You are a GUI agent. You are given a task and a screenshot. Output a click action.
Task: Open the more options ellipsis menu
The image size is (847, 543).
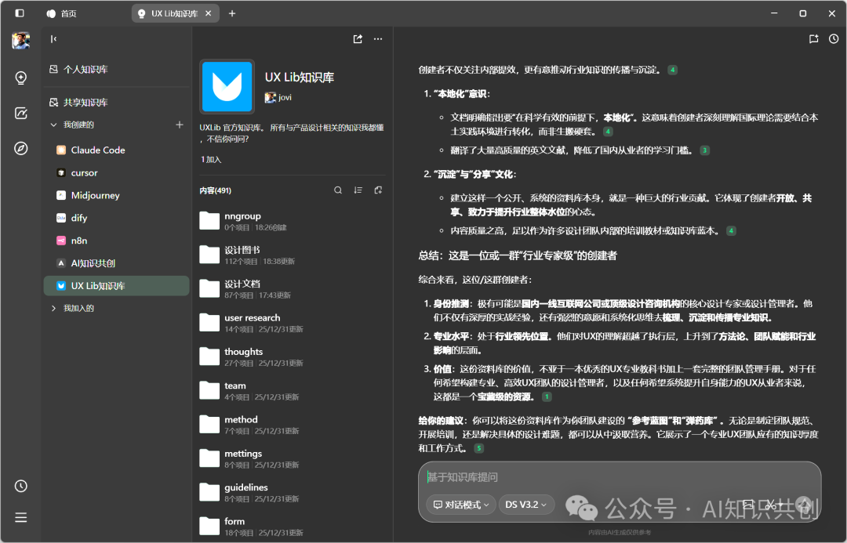tap(378, 39)
